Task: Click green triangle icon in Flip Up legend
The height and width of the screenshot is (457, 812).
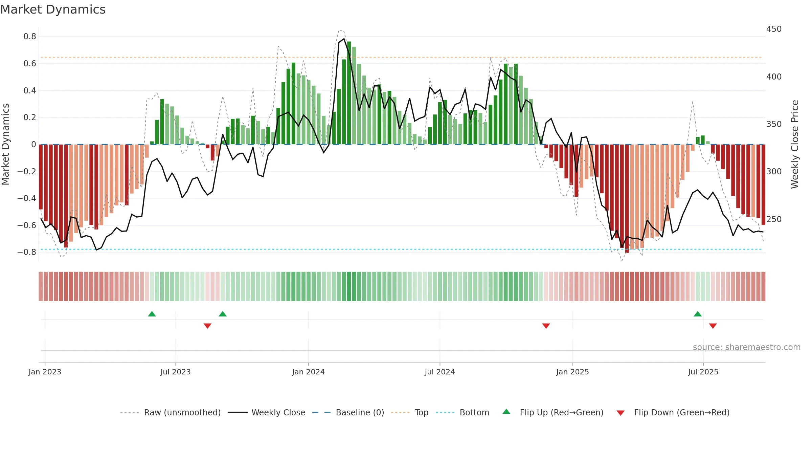Action: coord(506,412)
